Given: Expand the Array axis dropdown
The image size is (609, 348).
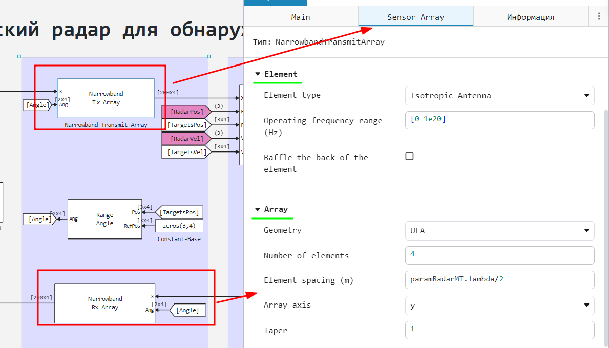Looking at the screenshot, I should (x=499, y=306).
